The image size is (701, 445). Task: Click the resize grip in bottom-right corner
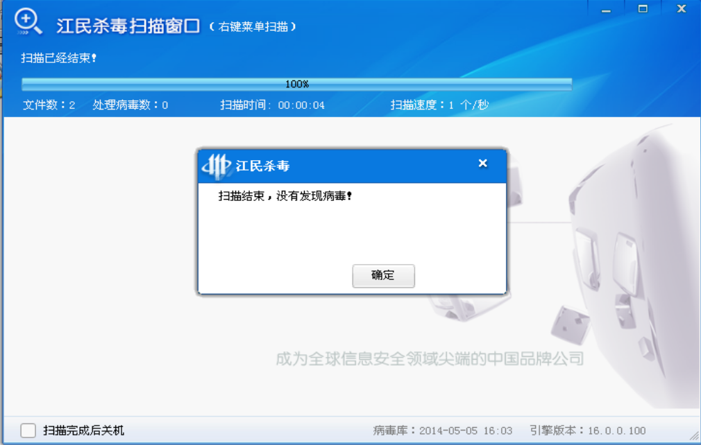coord(694,437)
